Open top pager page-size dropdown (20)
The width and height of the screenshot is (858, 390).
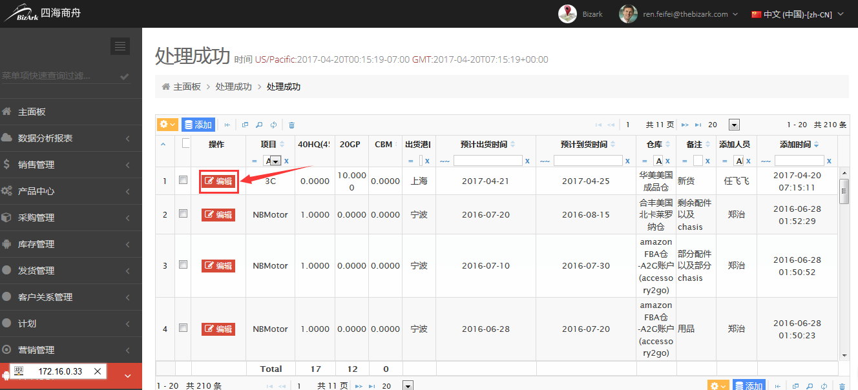(734, 125)
